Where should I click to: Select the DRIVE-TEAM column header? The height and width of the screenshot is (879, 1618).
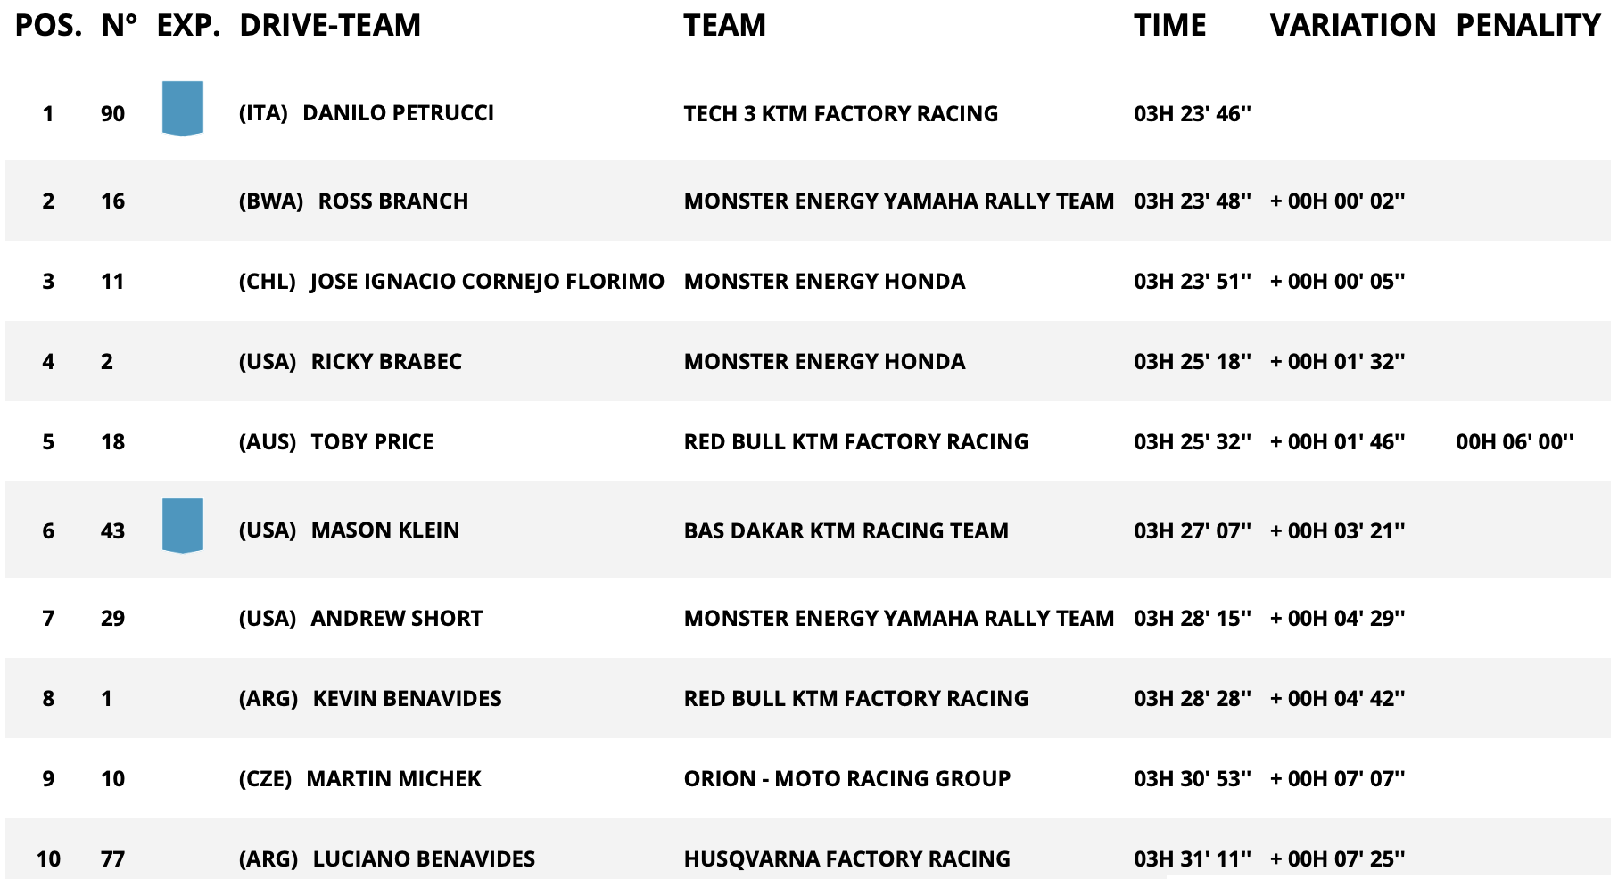pos(330,25)
